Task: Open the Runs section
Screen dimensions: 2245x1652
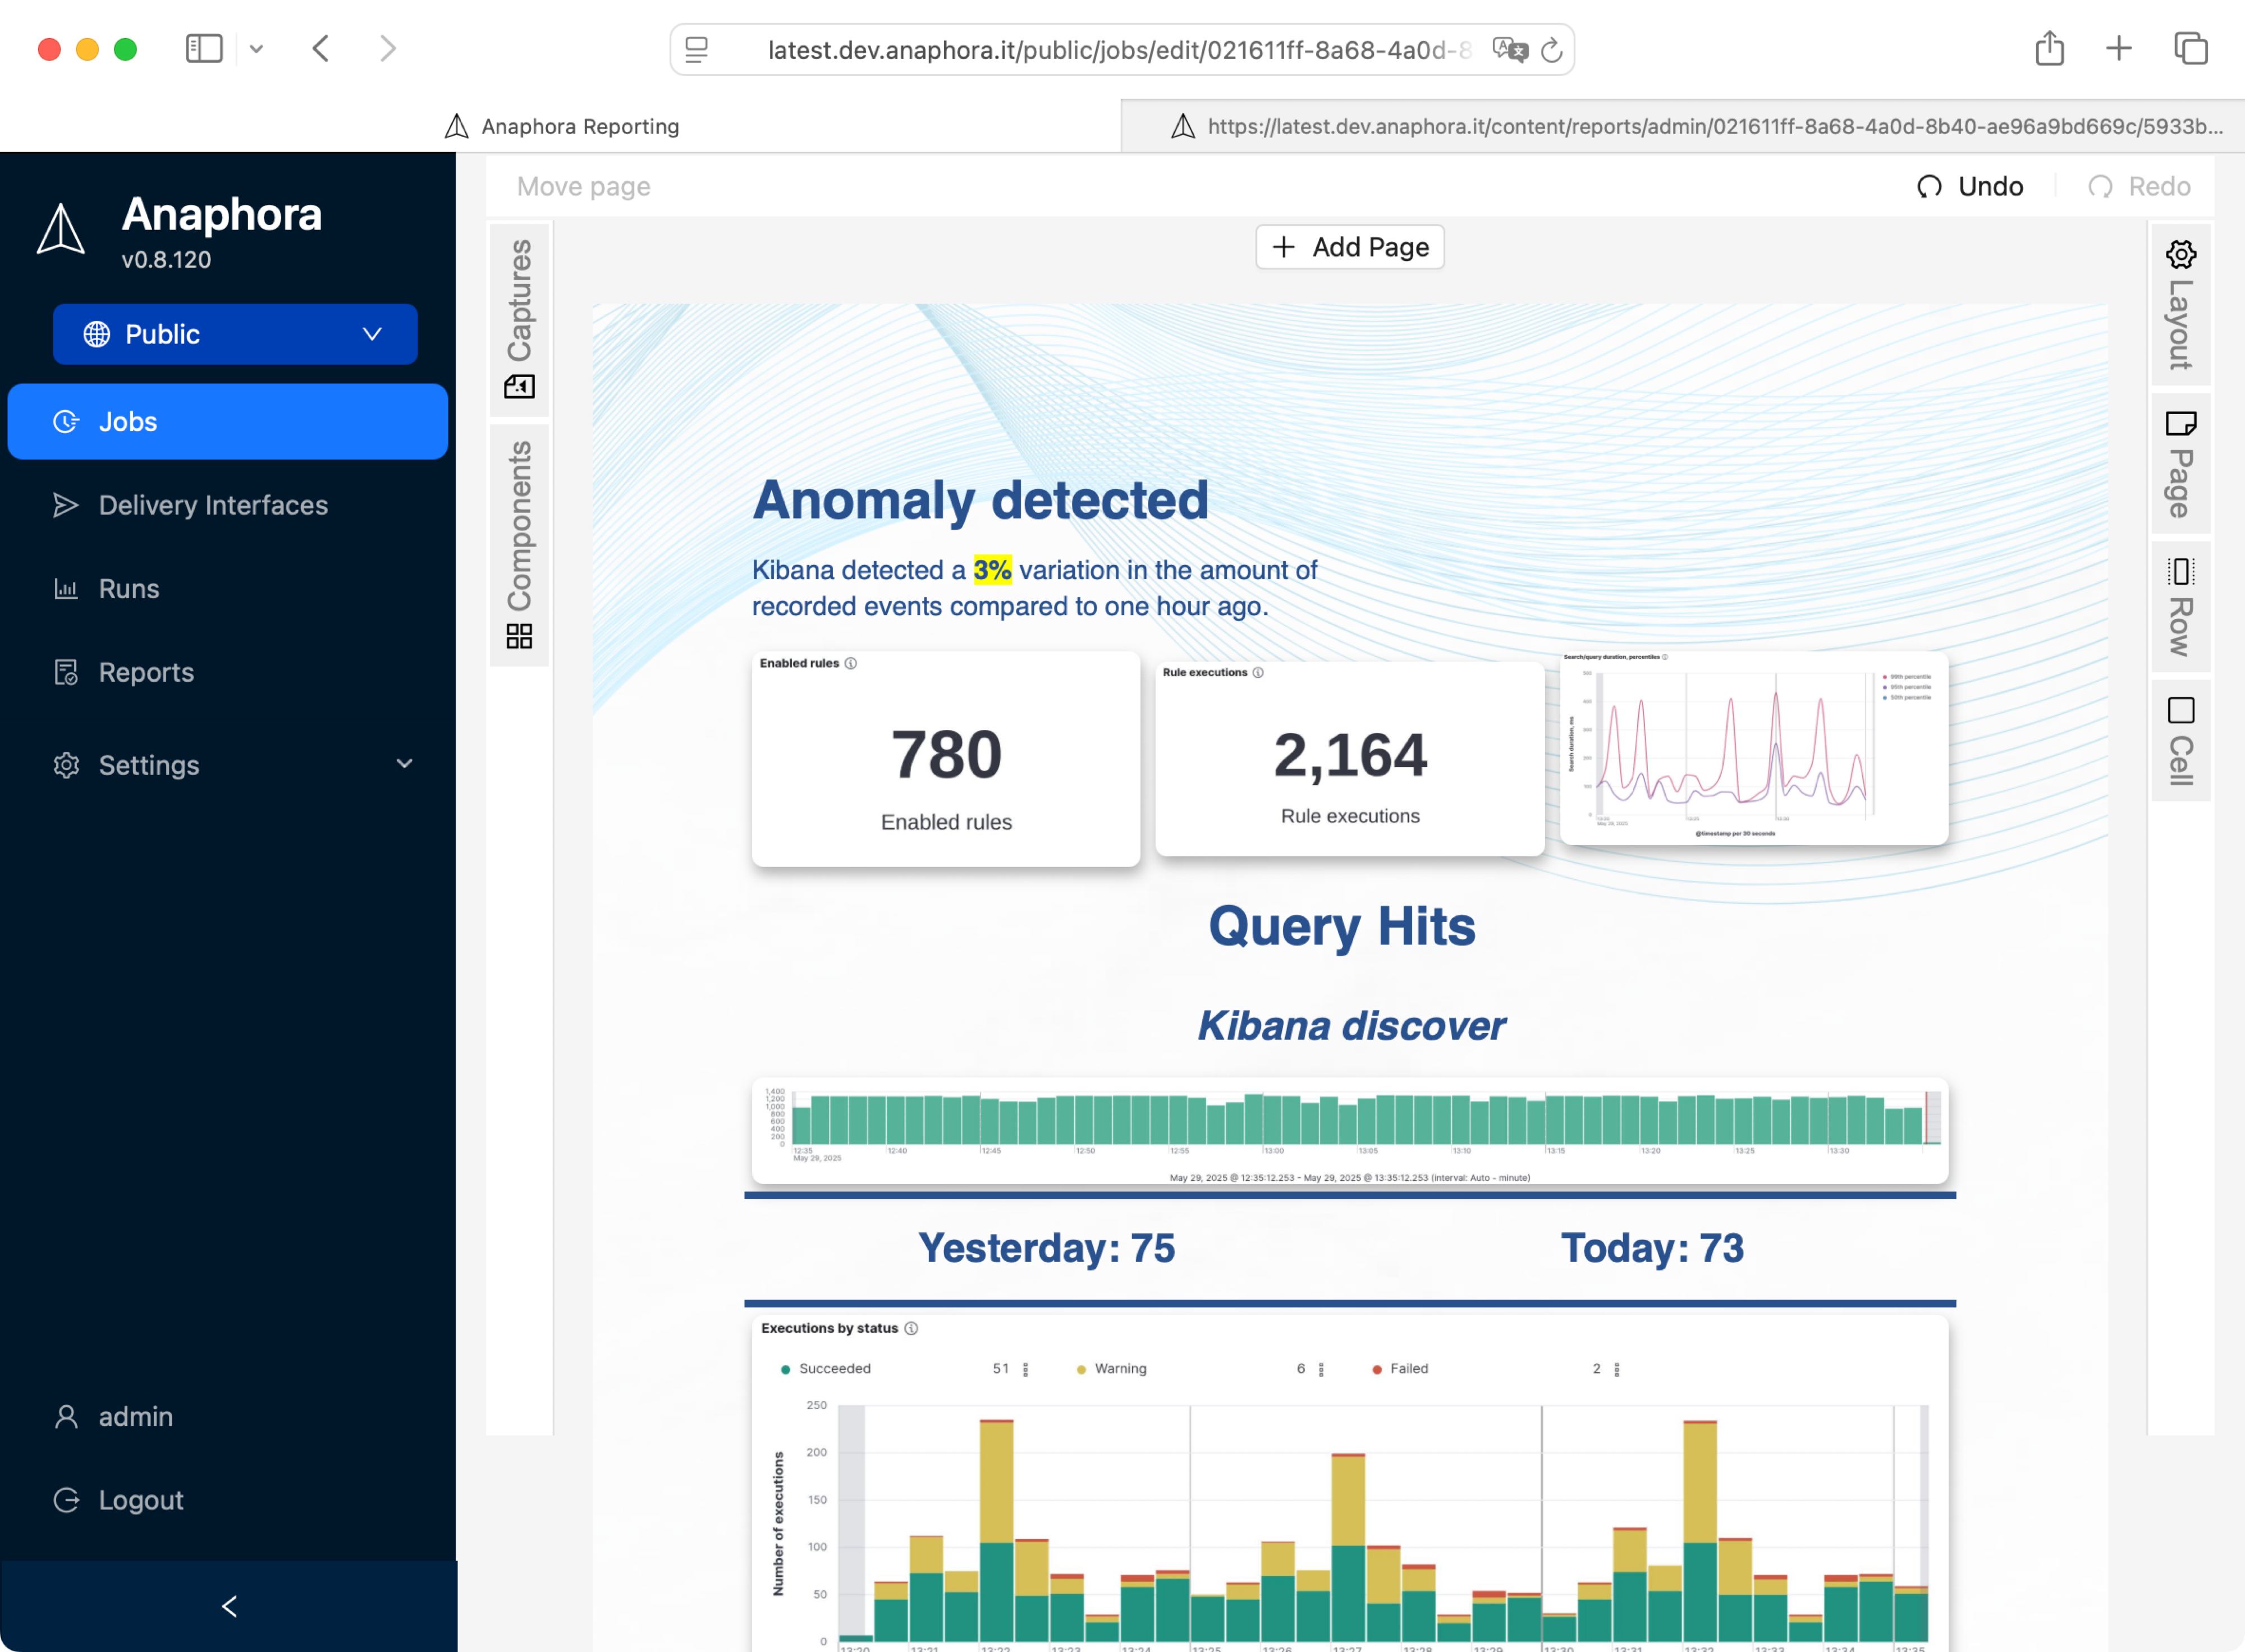Action: [x=129, y=589]
